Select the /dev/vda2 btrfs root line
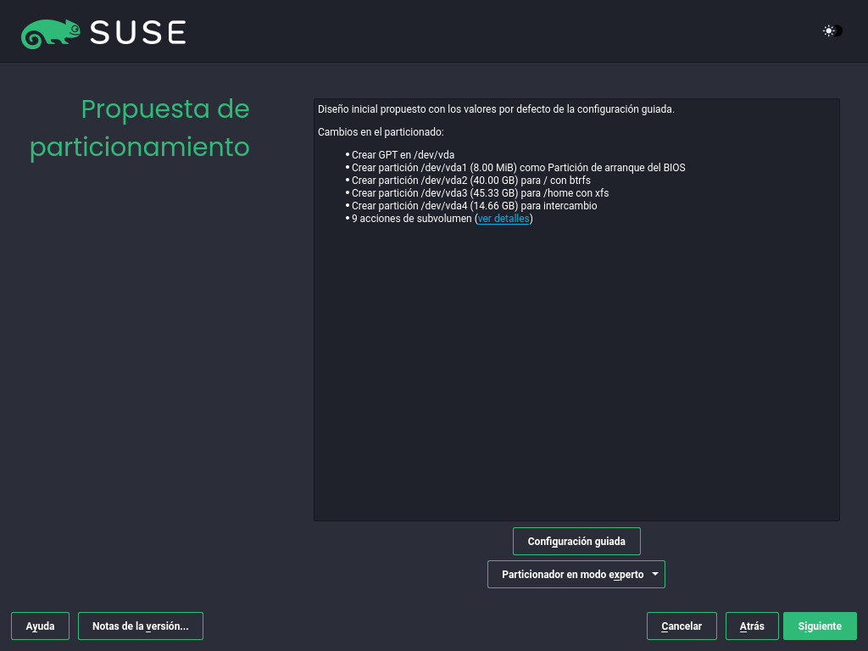 coord(471,181)
